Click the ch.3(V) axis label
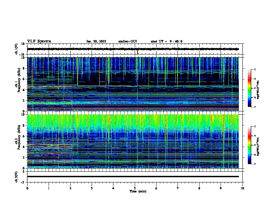This screenshot has height=211, width=273. [x=17, y=177]
